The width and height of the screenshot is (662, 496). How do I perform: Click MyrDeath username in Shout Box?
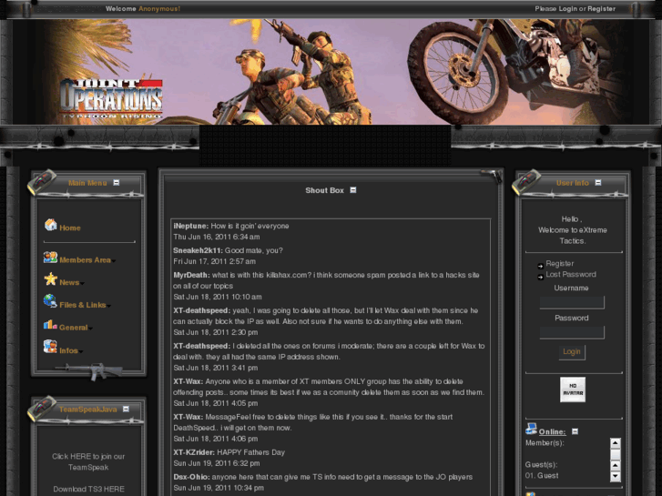[191, 275]
